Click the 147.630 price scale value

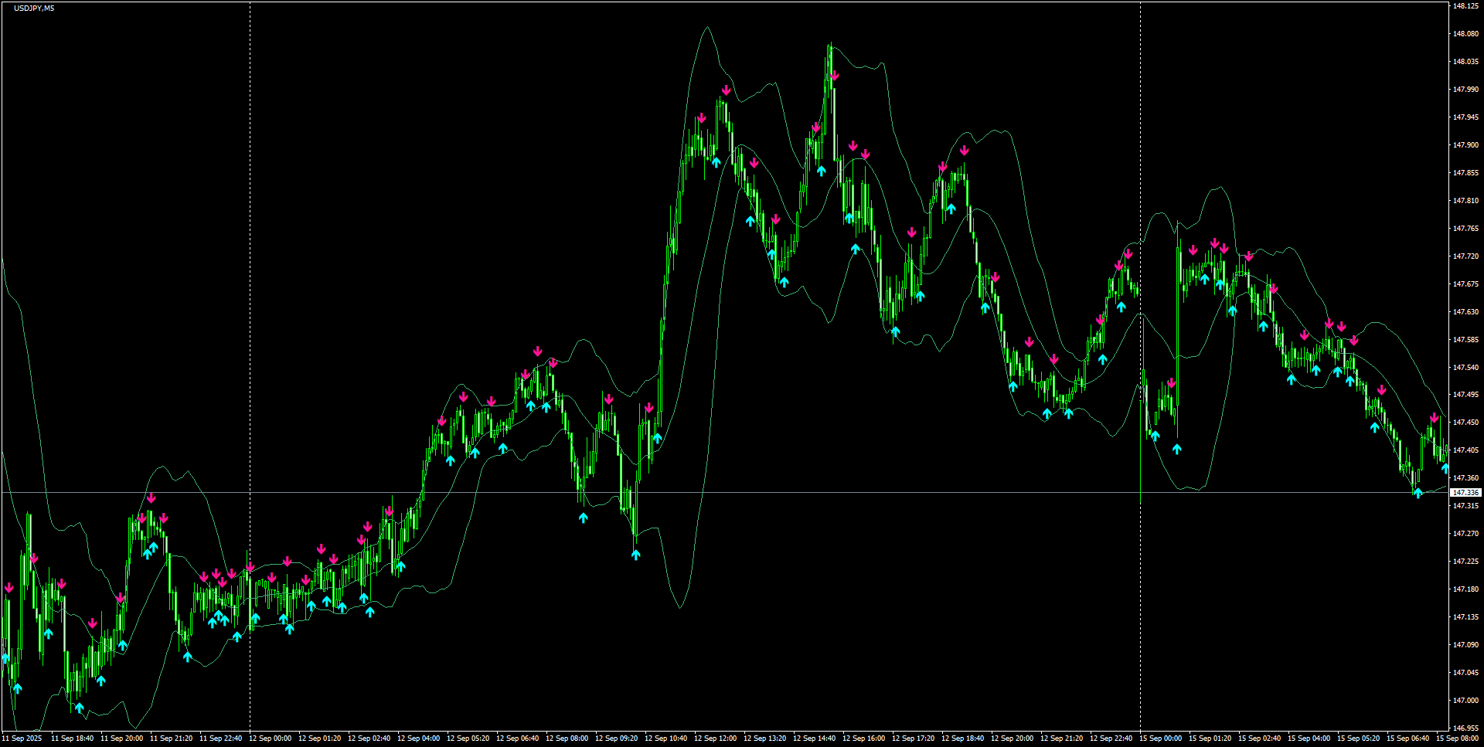coord(1465,312)
